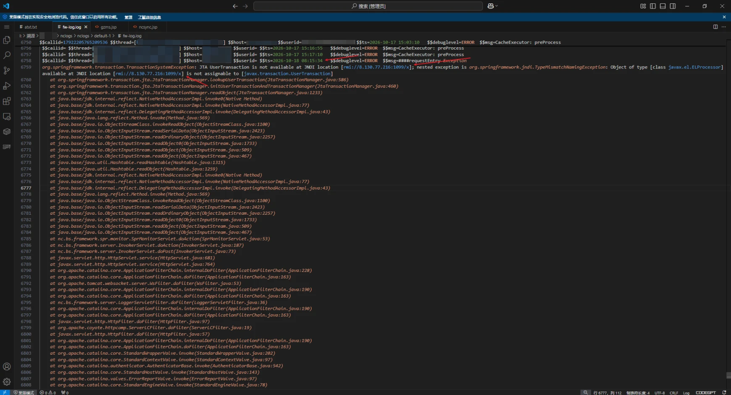Screen dimensions: 731x395
Task: Open the Extensions view
Action: tap(7, 101)
